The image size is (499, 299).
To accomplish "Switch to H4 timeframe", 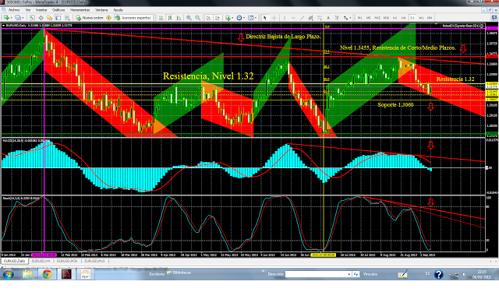I will 403,18.
